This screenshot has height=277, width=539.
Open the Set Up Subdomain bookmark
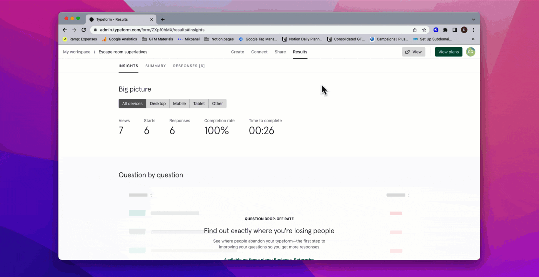coord(432,39)
